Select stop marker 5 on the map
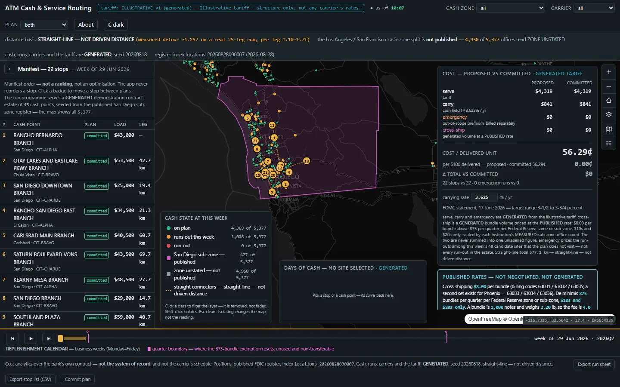 248,117
